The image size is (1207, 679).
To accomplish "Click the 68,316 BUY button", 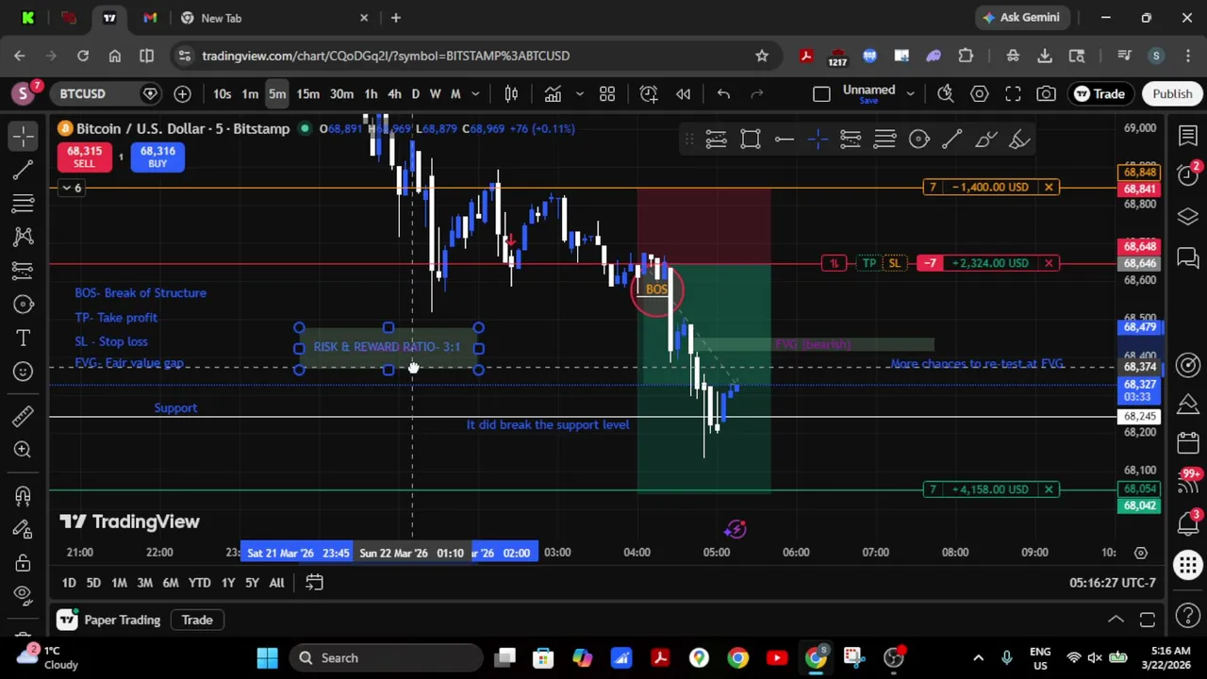I will click(157, 157).
